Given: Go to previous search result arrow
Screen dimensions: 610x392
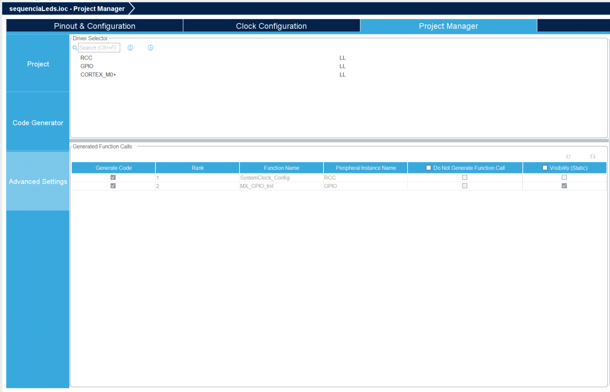Looking at the screenshot, I should (130, 48).
